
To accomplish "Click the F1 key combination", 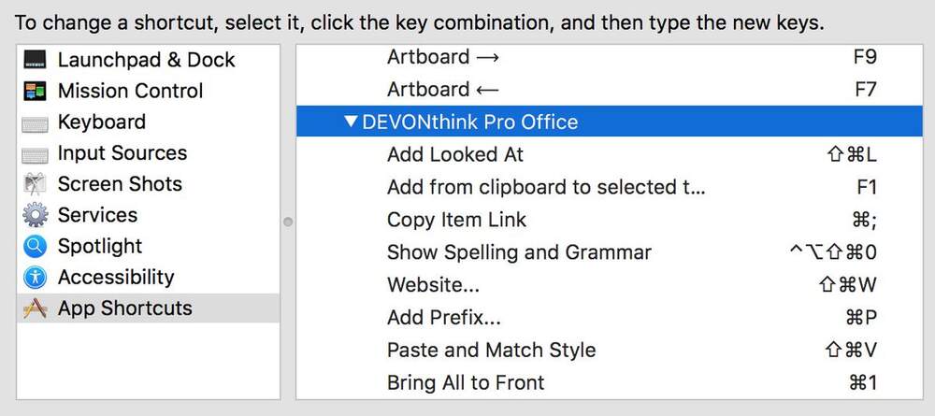I will pyautogui.click(x=867, y=187).
